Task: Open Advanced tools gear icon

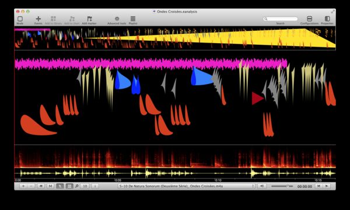Action: [117, 19]
